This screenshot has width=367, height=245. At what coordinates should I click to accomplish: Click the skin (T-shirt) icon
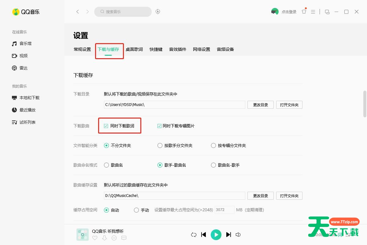(304, 12)
